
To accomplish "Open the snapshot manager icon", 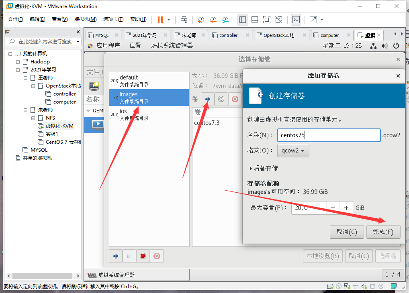I will pyautogui.click(x=225, y=20).
